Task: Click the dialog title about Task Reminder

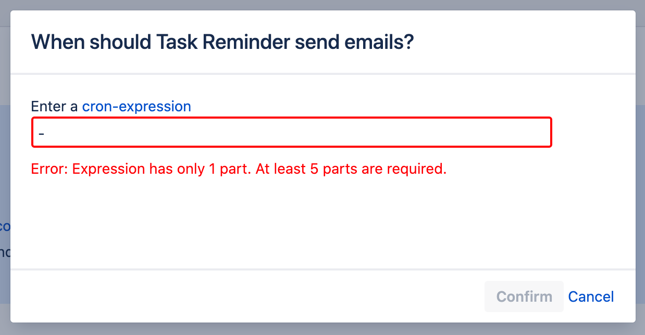Action: (x=222, y=42)
